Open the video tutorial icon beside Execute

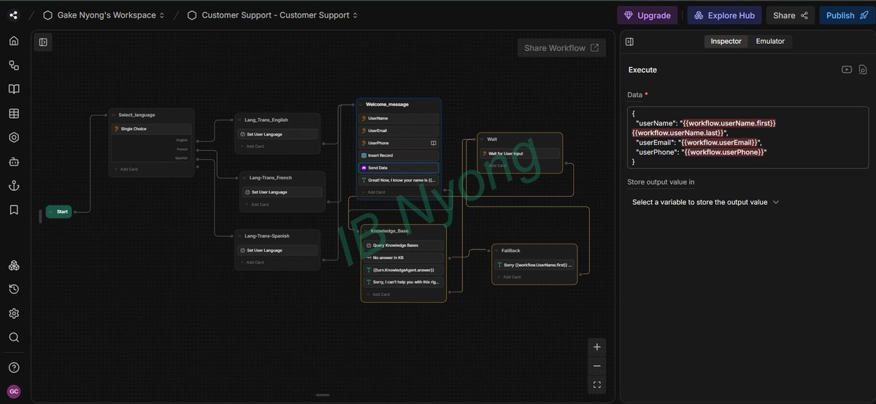tap(847, 69)
